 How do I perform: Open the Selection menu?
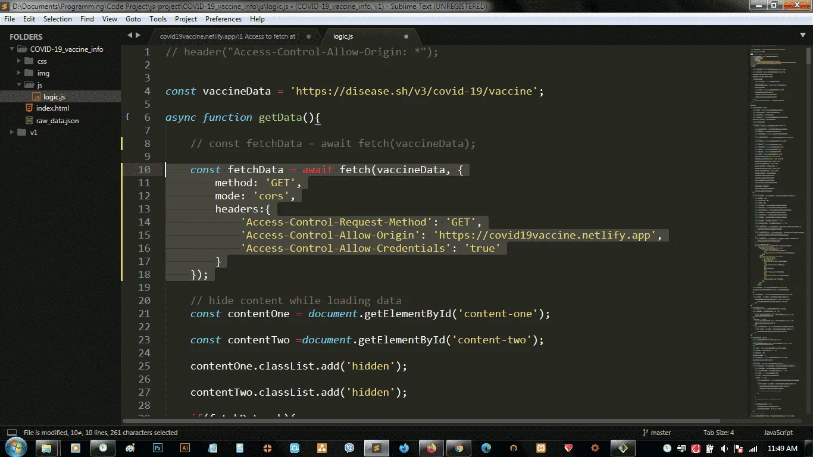58,19
